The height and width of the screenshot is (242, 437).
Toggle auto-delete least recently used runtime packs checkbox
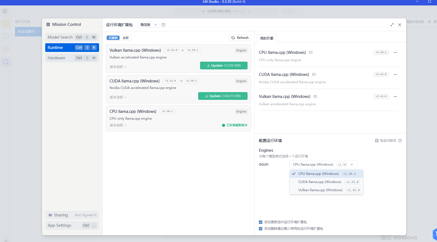coord(261,229)
